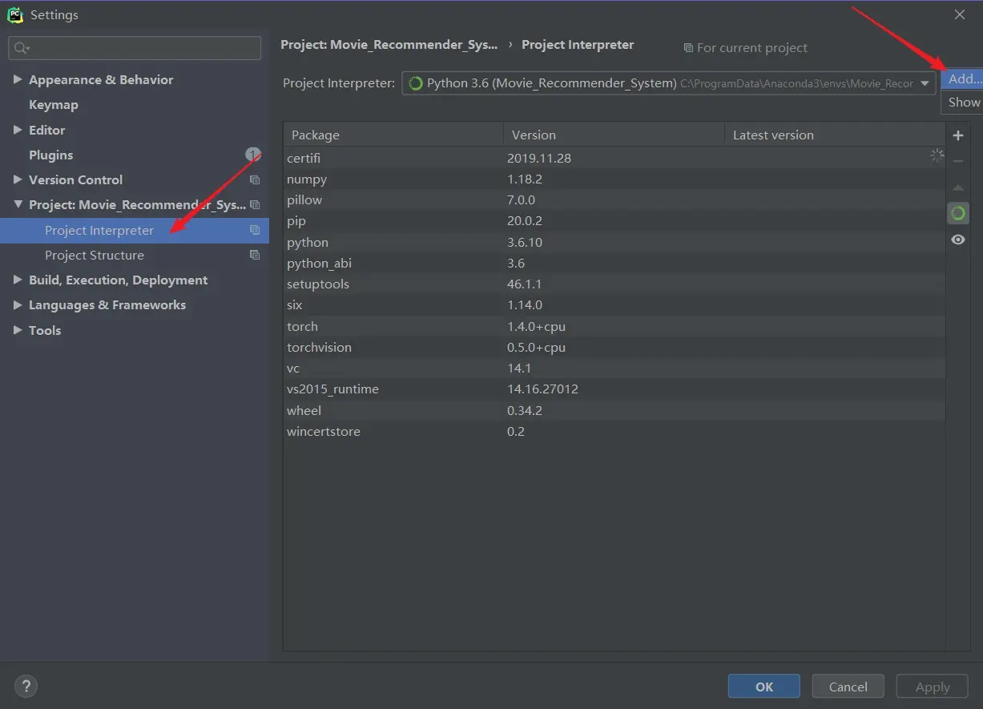Click version 1.4.0+cpu cell
The width and height of the screenshot is (983, 709).
tap(537, 326)
